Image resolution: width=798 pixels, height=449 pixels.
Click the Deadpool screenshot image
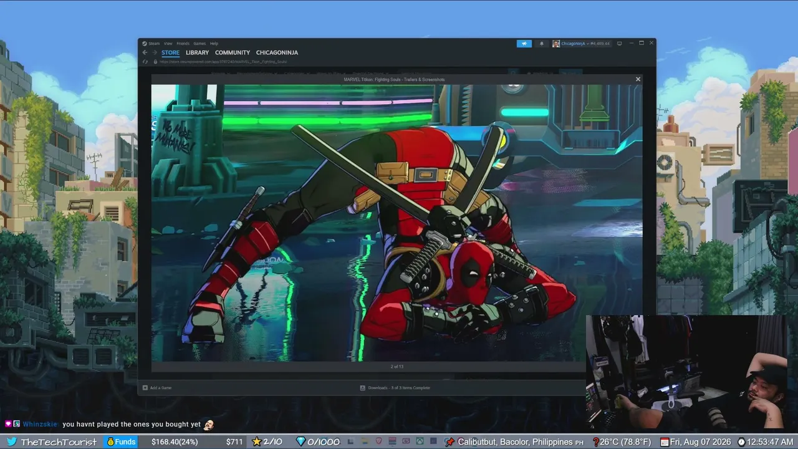[x=397, y=223]
